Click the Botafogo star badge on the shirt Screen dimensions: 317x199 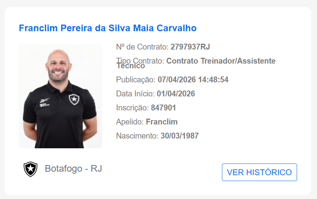point(74,99)
